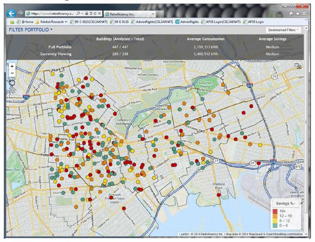The height and width of the screenshot is (242, 315).
Task: Open the Leaflet attribution link
Action: (184, 234)
